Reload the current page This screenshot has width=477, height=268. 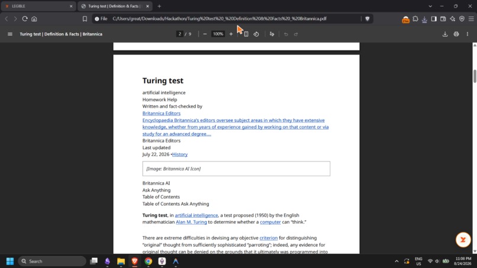(x=25, y=19)
